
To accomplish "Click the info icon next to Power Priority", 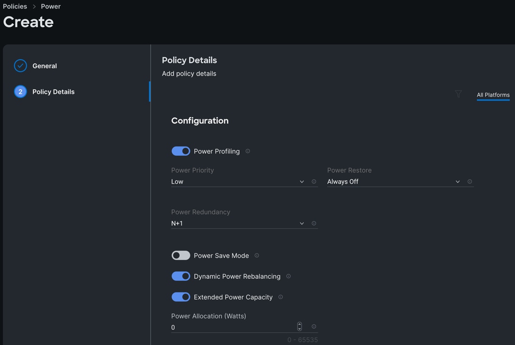I will [x=314, y=182].
